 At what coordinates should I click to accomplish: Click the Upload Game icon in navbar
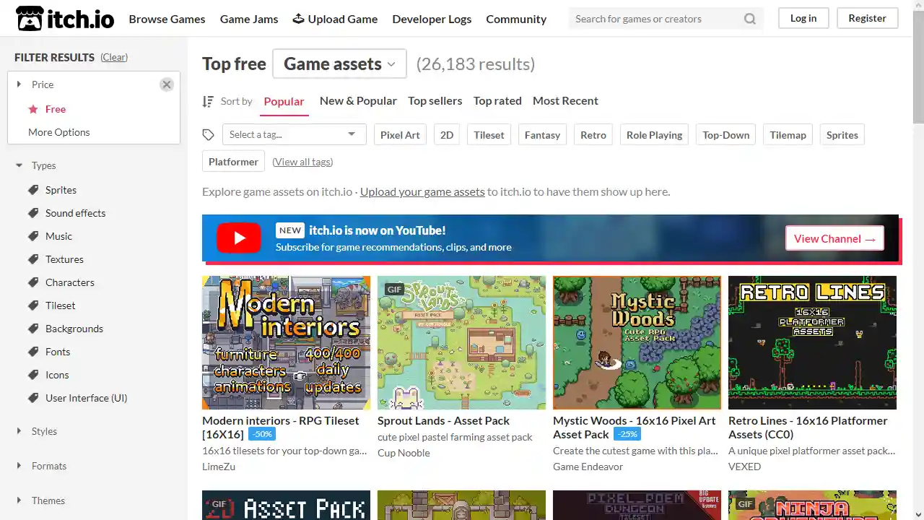298,18
